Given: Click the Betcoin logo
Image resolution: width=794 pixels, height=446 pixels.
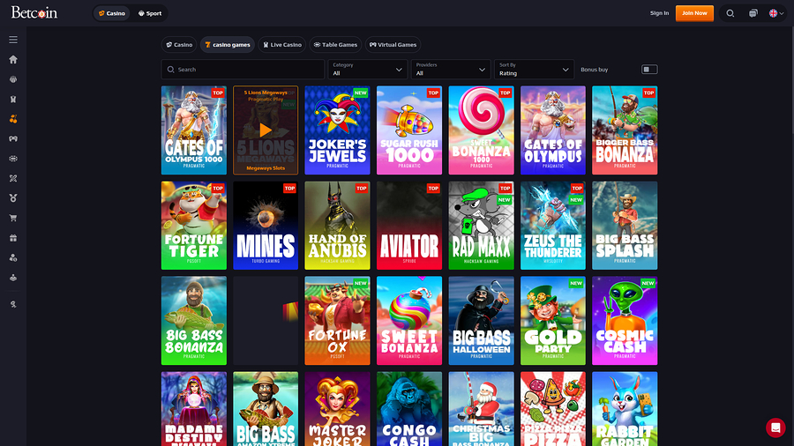Looking at the screenshot, I should click(34, 12).
